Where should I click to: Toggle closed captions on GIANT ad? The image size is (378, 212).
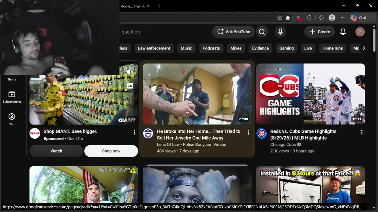point(130,86)
